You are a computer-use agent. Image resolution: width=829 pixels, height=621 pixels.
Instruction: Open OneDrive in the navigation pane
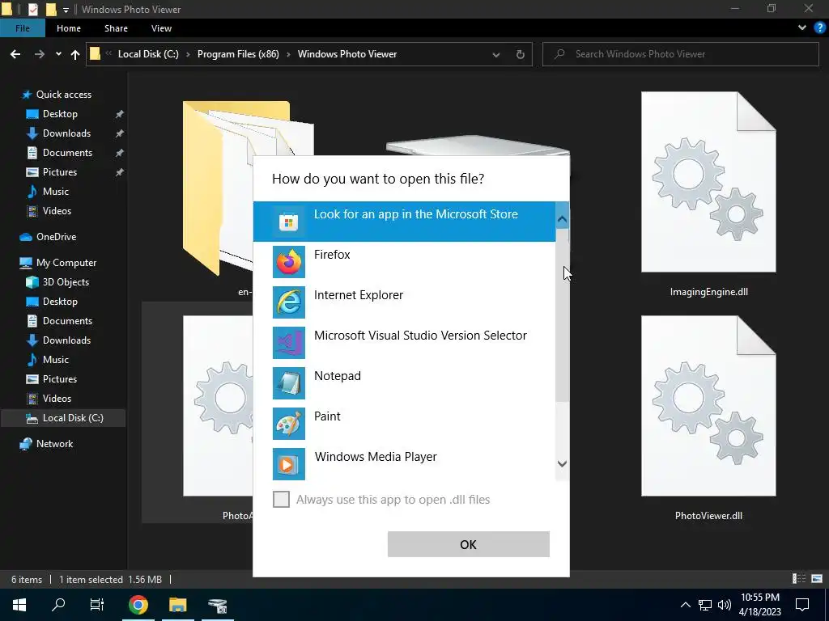pyautogui.click(x=56, y=237)
